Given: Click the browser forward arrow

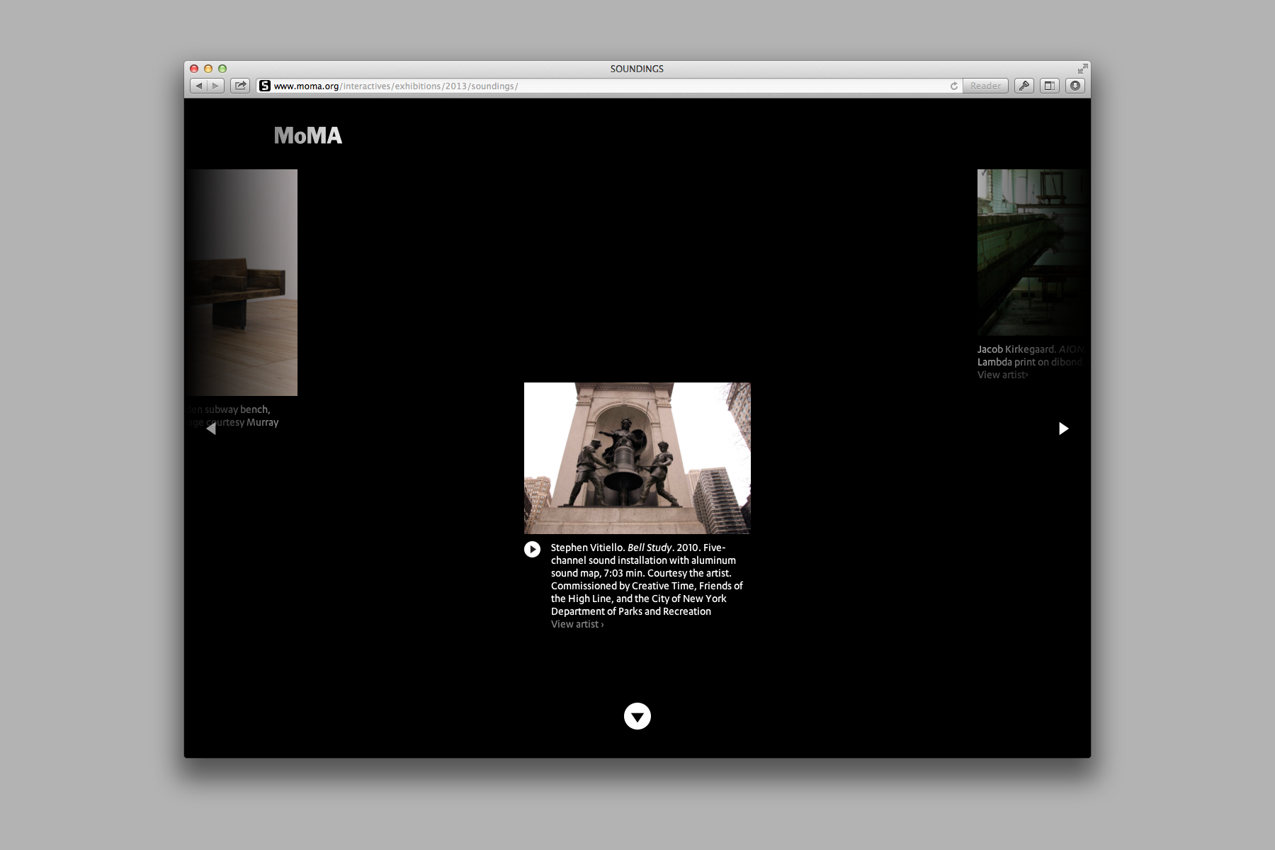Looking at the screenshot, I should click(x=215, y=86).
